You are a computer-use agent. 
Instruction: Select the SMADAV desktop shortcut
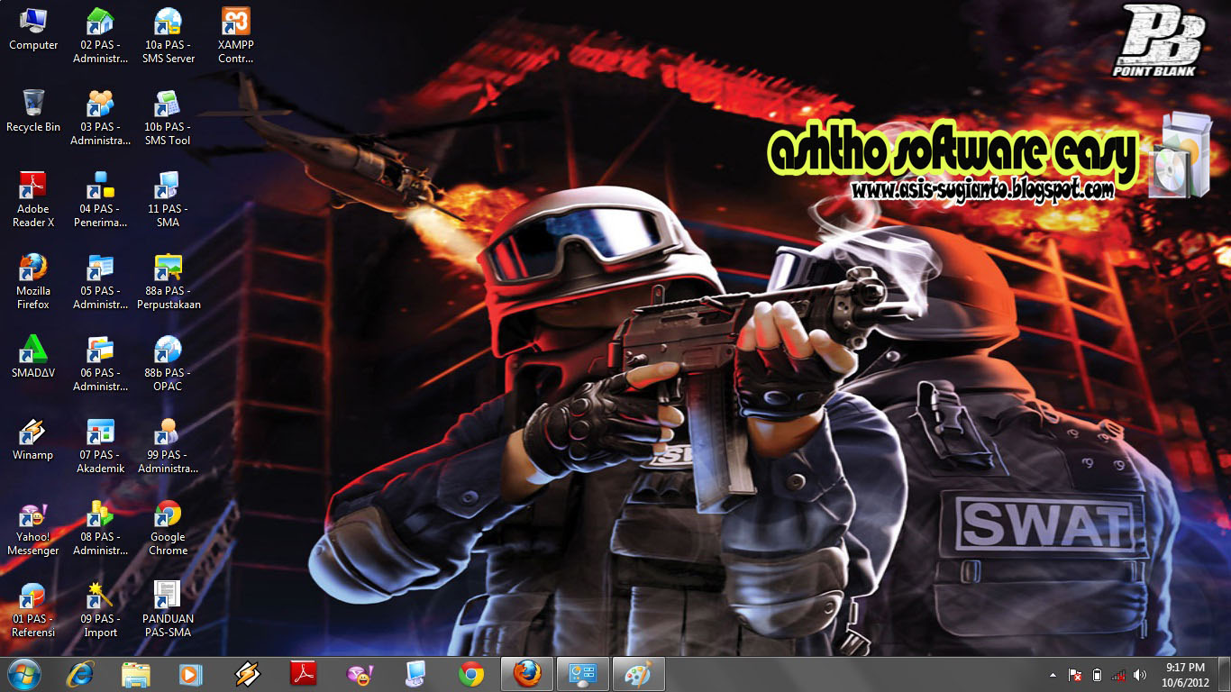(x=33, y=357)
